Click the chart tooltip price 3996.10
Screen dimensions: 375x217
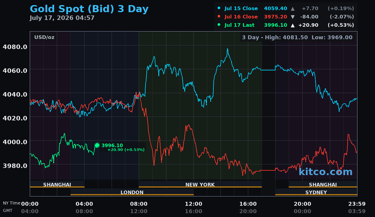pos(112,145)
